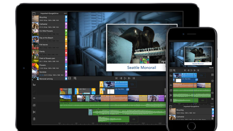The image size is (233, 131).
Task: Play the preview on iPhone
Action: pos(191,70)
